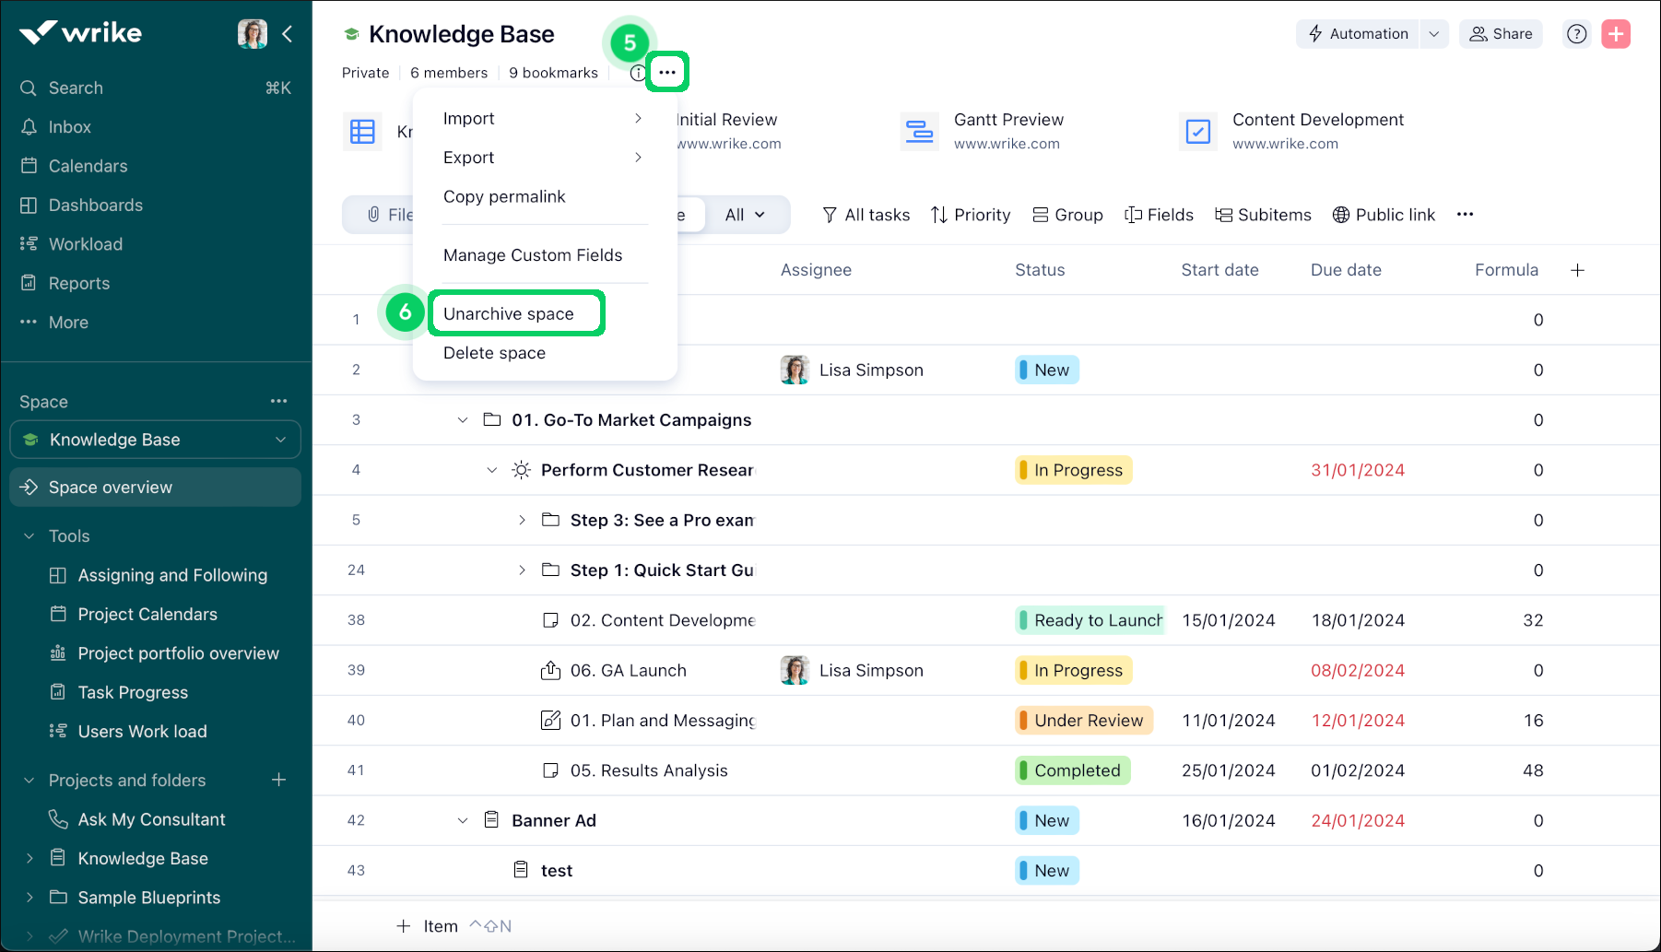Collapse the sidebar with the arrow icon

coord(288,34)
